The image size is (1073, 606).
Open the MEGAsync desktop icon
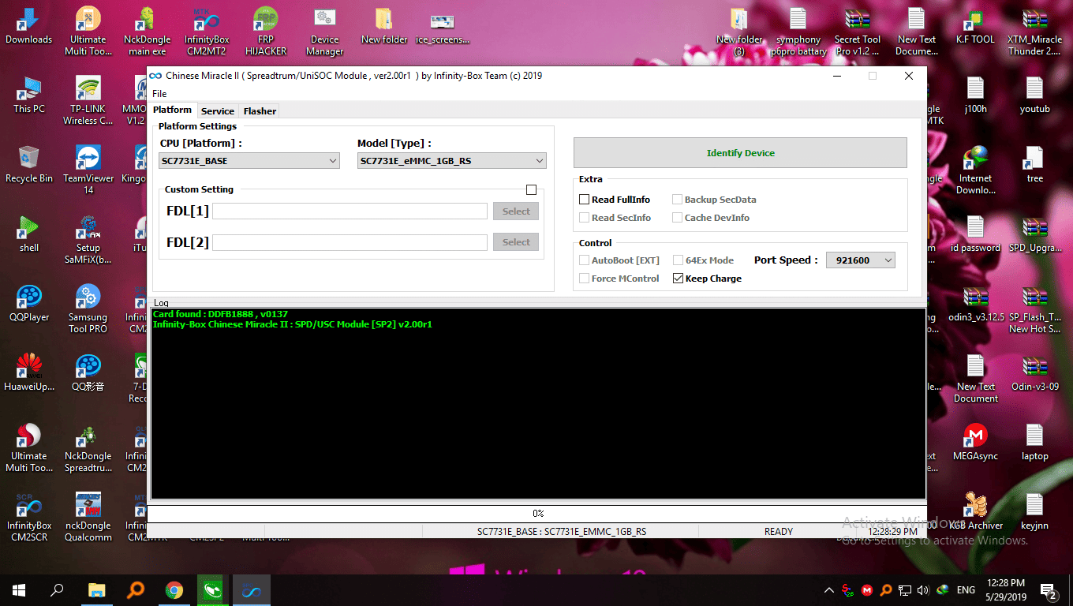(x=975, y=437)
